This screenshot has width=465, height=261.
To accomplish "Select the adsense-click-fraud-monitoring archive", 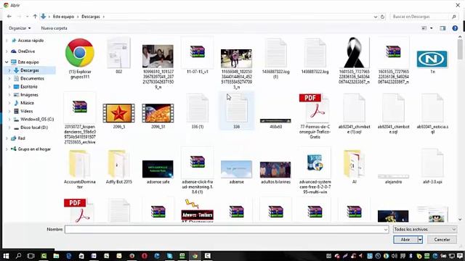I will pos(197,171).
